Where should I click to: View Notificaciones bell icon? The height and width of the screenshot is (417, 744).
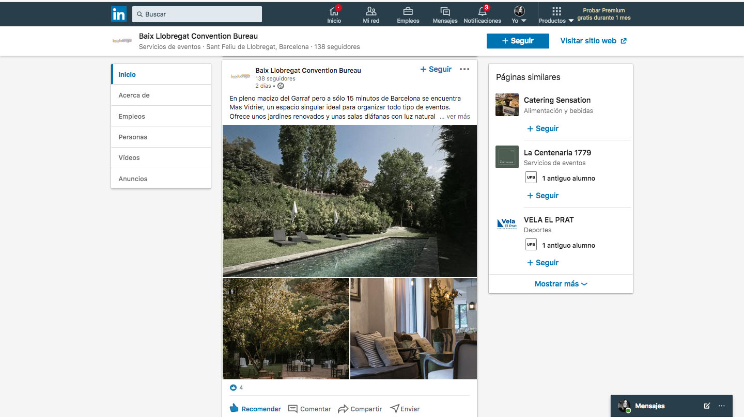pyautogui.click(x=482, y=11)
